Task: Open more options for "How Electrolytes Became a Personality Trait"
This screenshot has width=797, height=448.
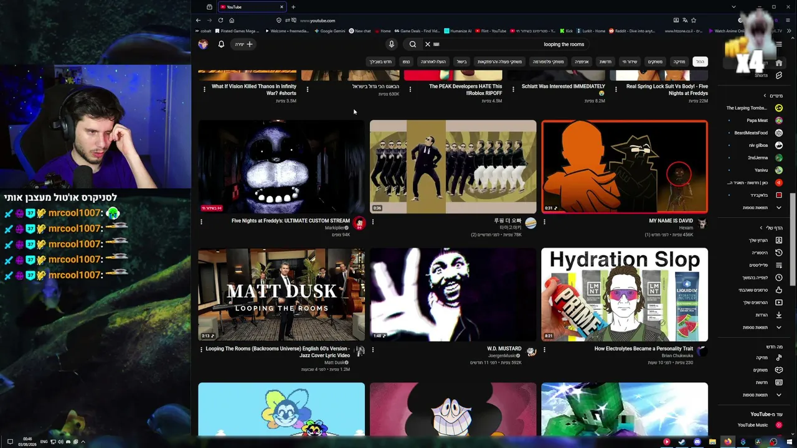Action: 544,350
